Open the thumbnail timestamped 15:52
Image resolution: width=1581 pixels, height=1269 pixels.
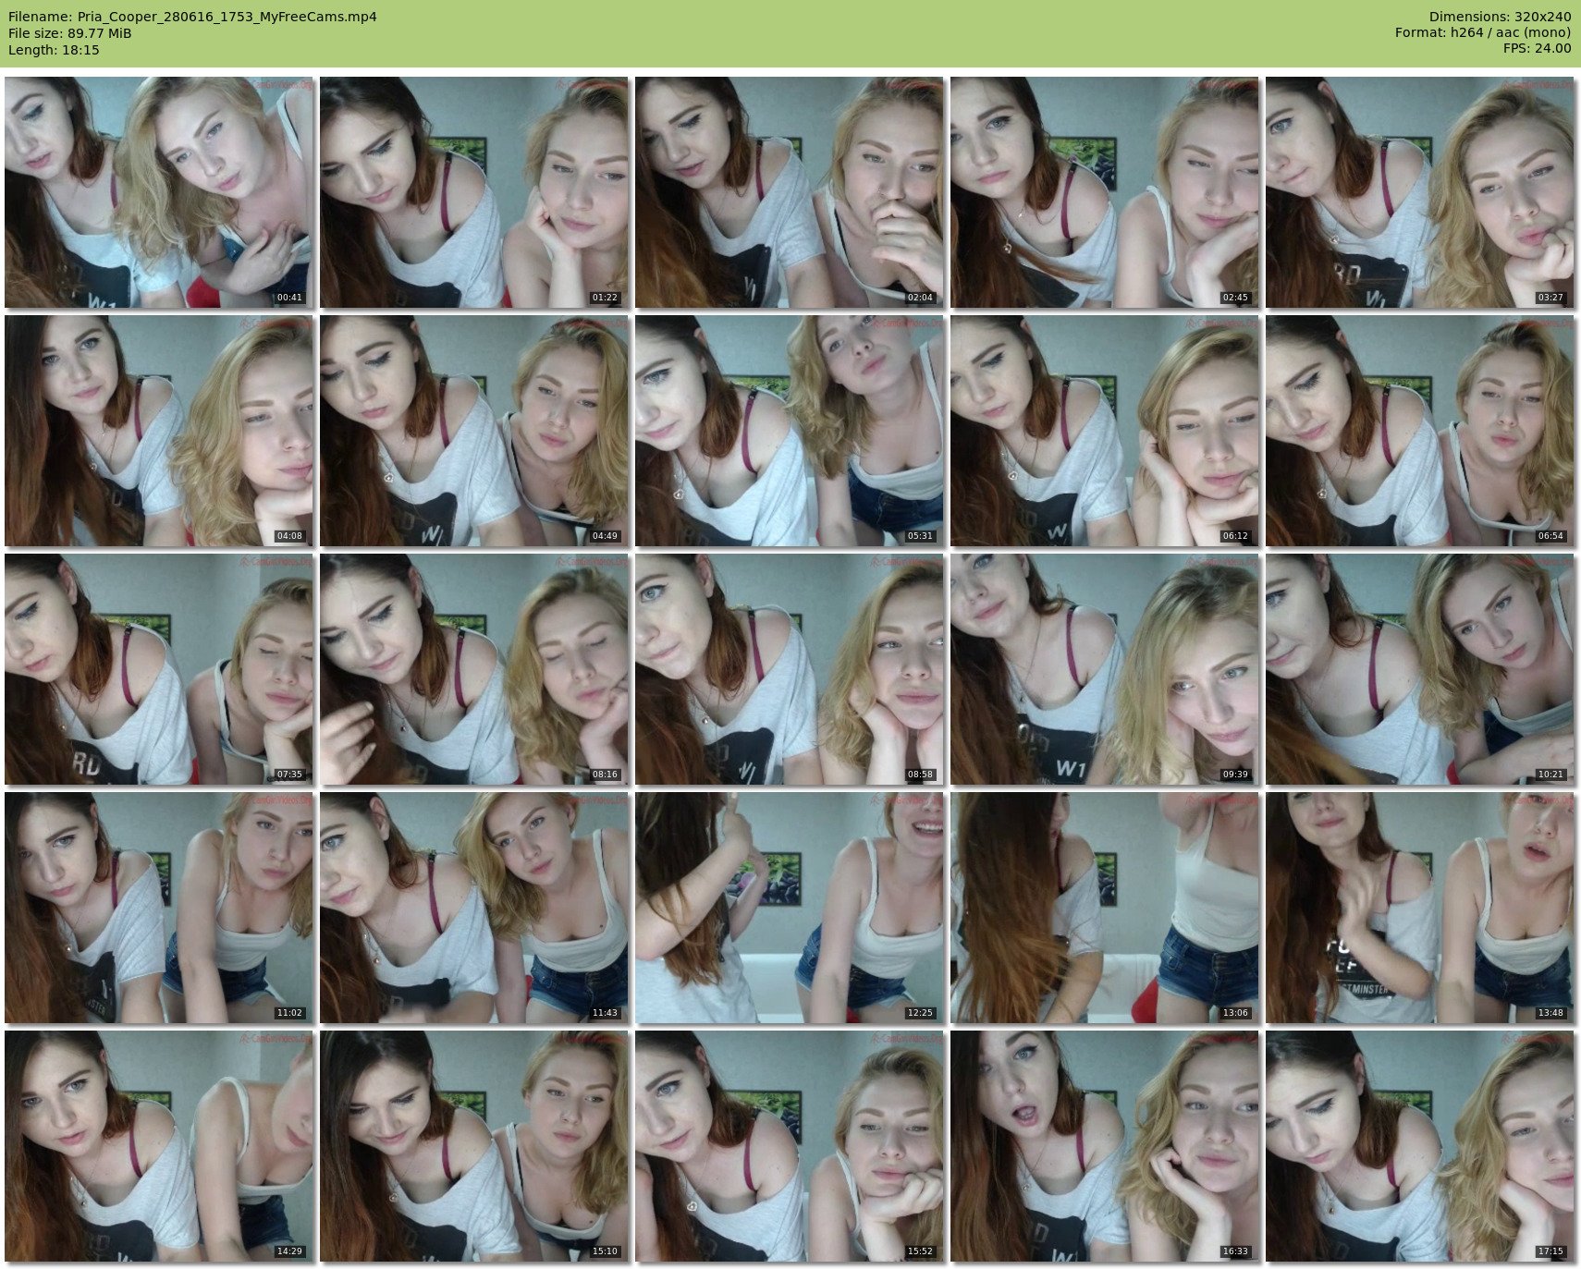(790, 1146)
